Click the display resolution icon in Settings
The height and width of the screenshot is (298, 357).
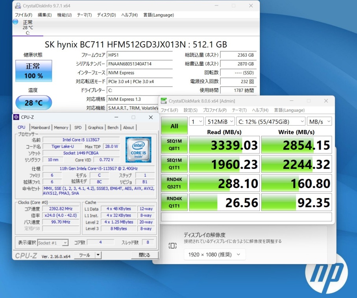172,246
